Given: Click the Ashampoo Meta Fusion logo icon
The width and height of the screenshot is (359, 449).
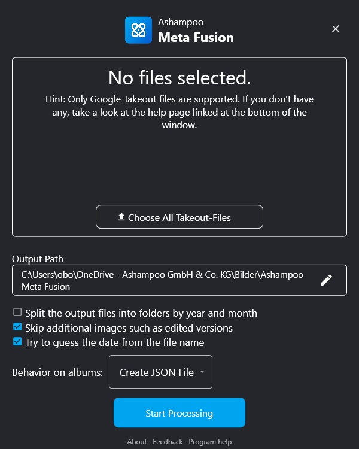Looking at the screenshot, I should (138, 30).
